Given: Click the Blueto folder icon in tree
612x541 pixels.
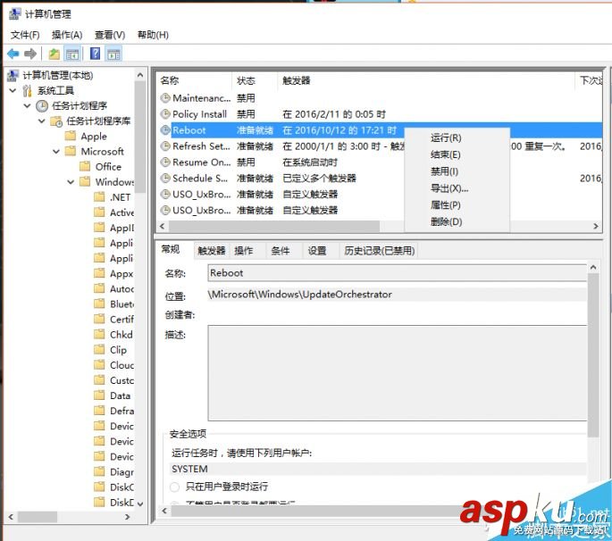Looking at the screenshot, I should click(x=99, y=304).
